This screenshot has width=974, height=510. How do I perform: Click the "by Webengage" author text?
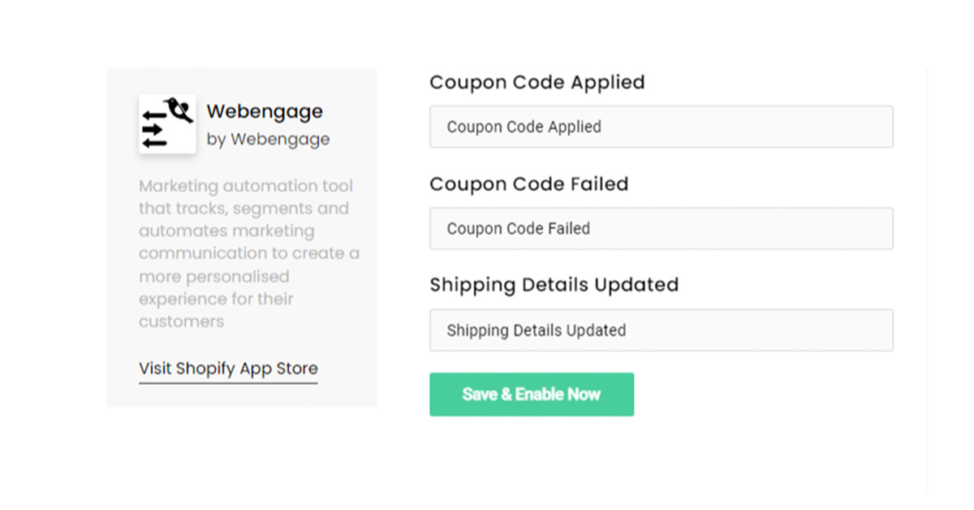click(268, 139)
